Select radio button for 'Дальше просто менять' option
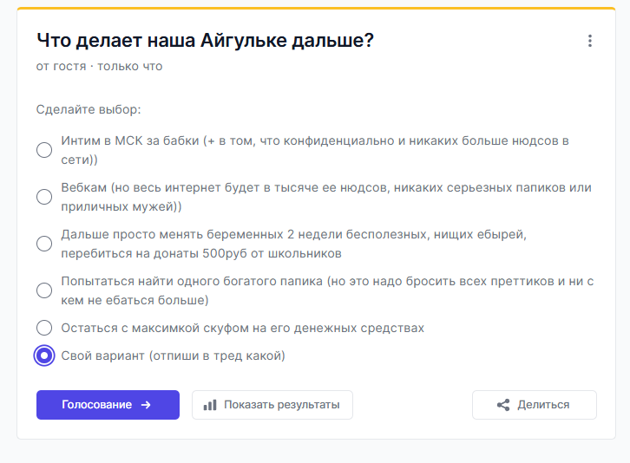Screen dimensions: 630x463 click(x=44, y=244)
